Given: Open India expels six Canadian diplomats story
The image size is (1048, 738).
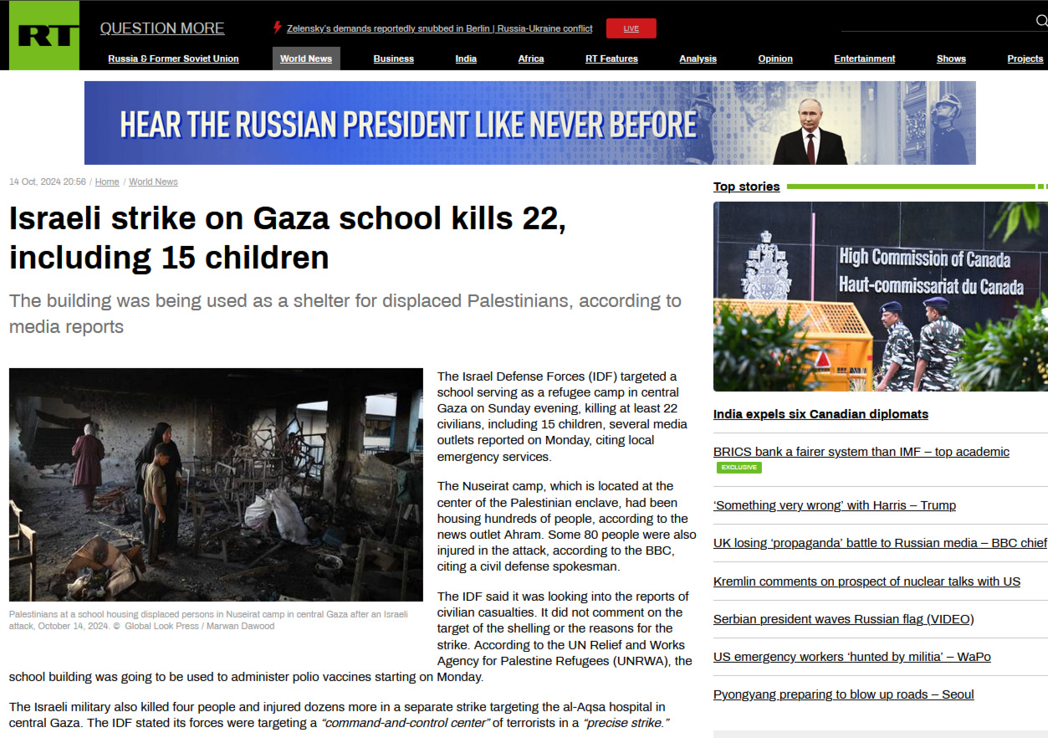Looking at the screenshot, I should point(821,414).
